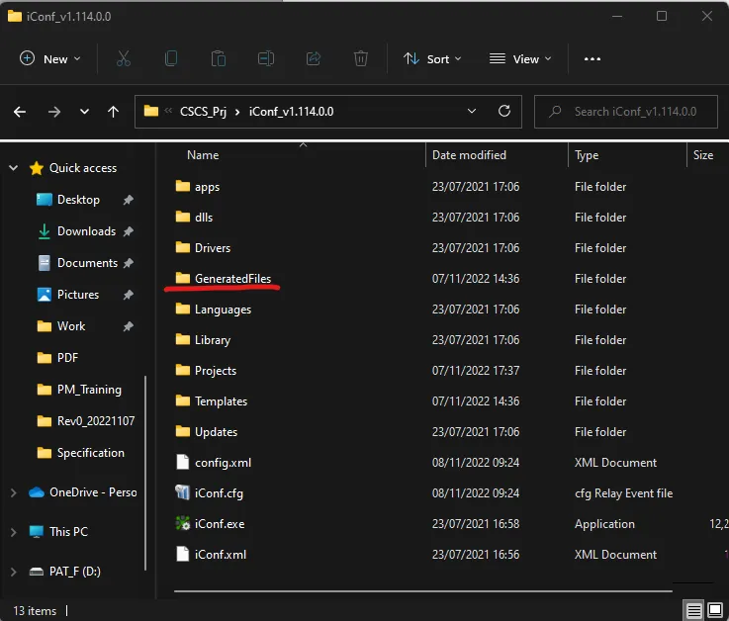729x621 pixels.
Task: Go back with the left arrow
Action: (x=20, y=112)
